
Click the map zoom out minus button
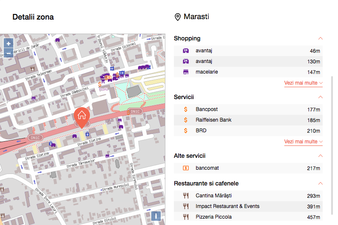9,54
